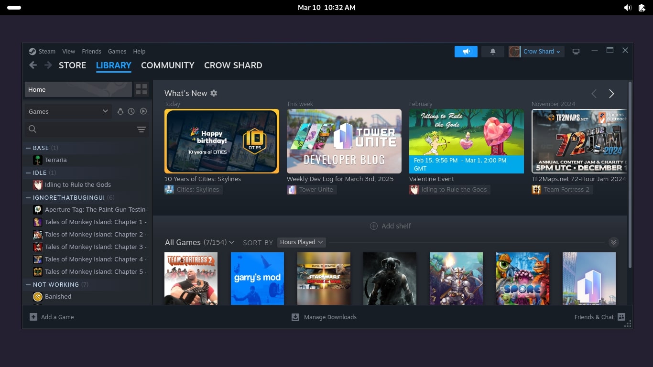This screenshot has height=367, width=653.
Task: Go forward with the right arrow
Action: pyautogui.click(x=48, y=65)
